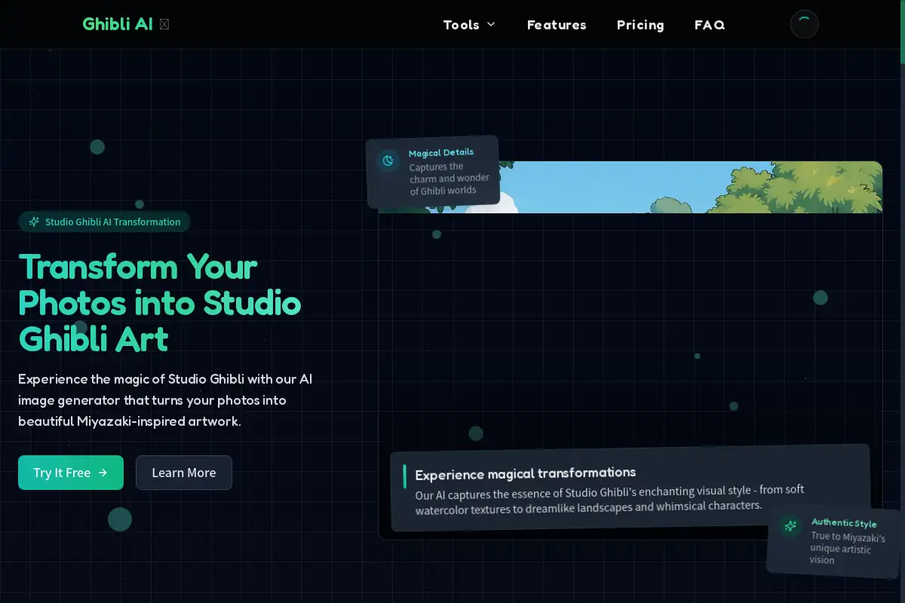Go to the Features section
905x603 pixels.
pos(557,25)
